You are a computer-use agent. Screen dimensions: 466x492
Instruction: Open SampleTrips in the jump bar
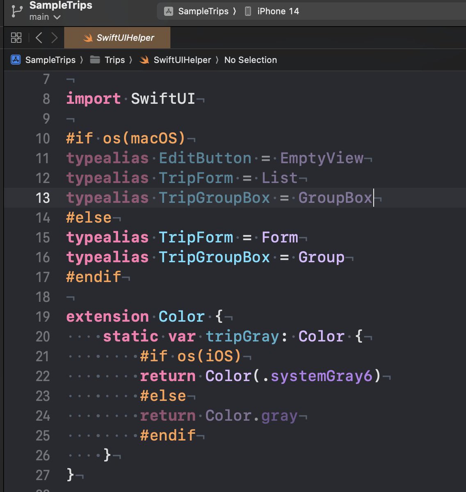50,60
